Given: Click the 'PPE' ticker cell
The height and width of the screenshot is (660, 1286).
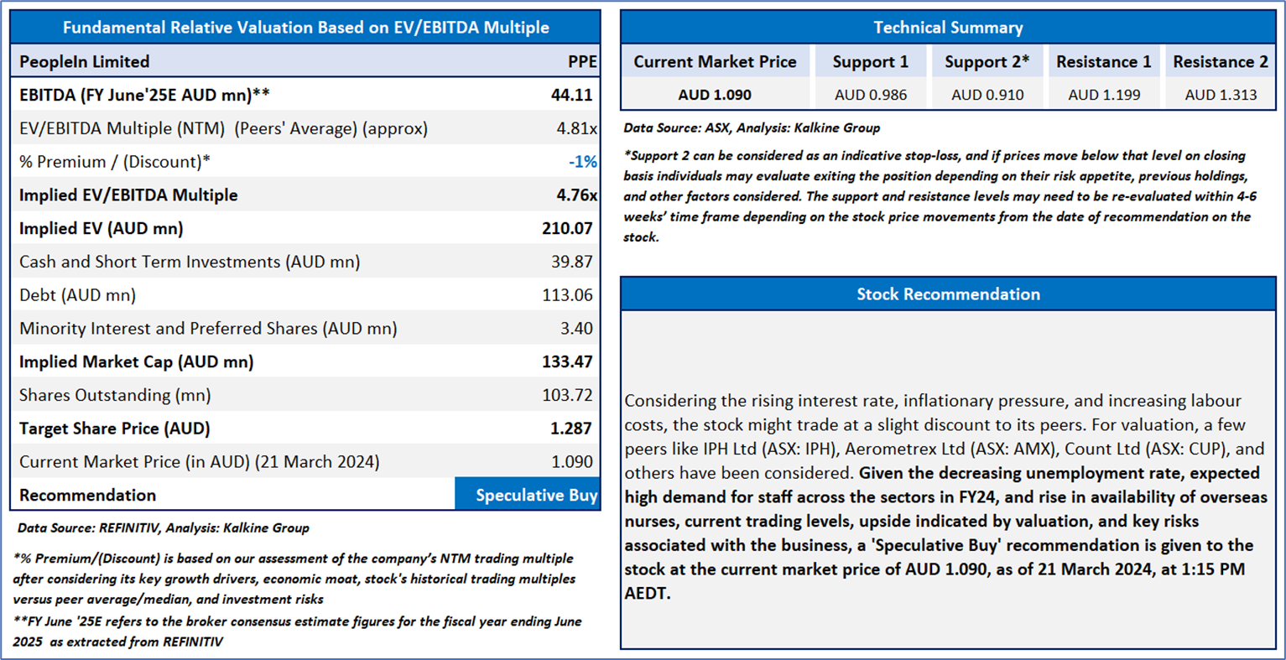Looking at the screenshot, I should pos(582,62).
